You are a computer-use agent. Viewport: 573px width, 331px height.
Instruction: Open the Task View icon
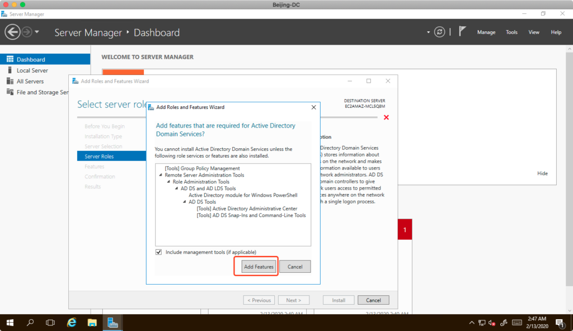50,323
